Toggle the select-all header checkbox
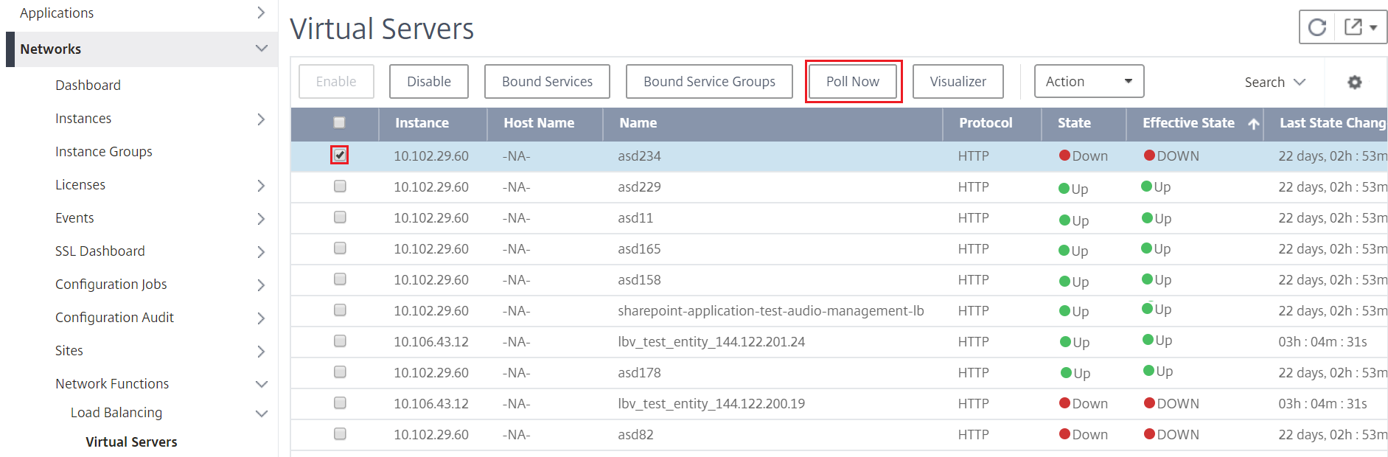Screen dimensions: 1388x457 tap(339, 122)
